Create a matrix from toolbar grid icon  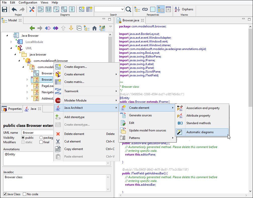coord(89,9)
